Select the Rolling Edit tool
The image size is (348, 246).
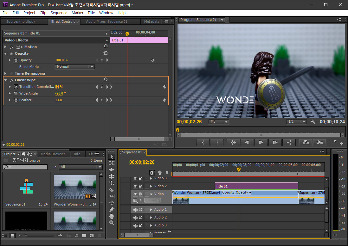pyautogui.click(x=112, y=176)
